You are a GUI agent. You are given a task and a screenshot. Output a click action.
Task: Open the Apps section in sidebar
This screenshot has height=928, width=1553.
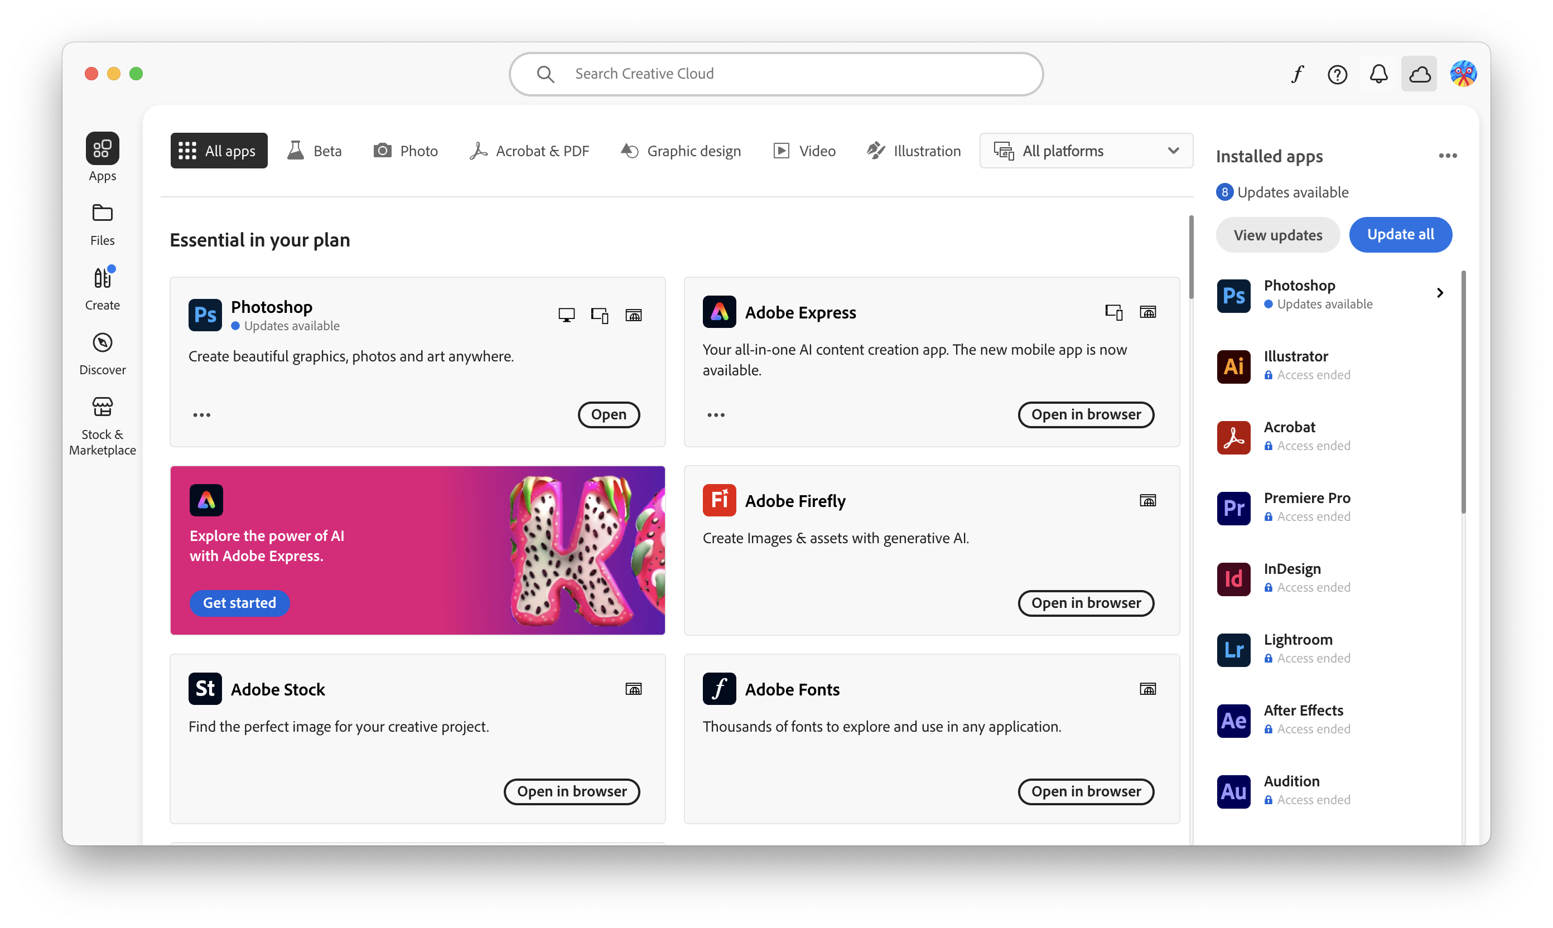click(102, 158)
